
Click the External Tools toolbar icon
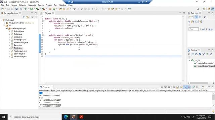click(43, 9)
